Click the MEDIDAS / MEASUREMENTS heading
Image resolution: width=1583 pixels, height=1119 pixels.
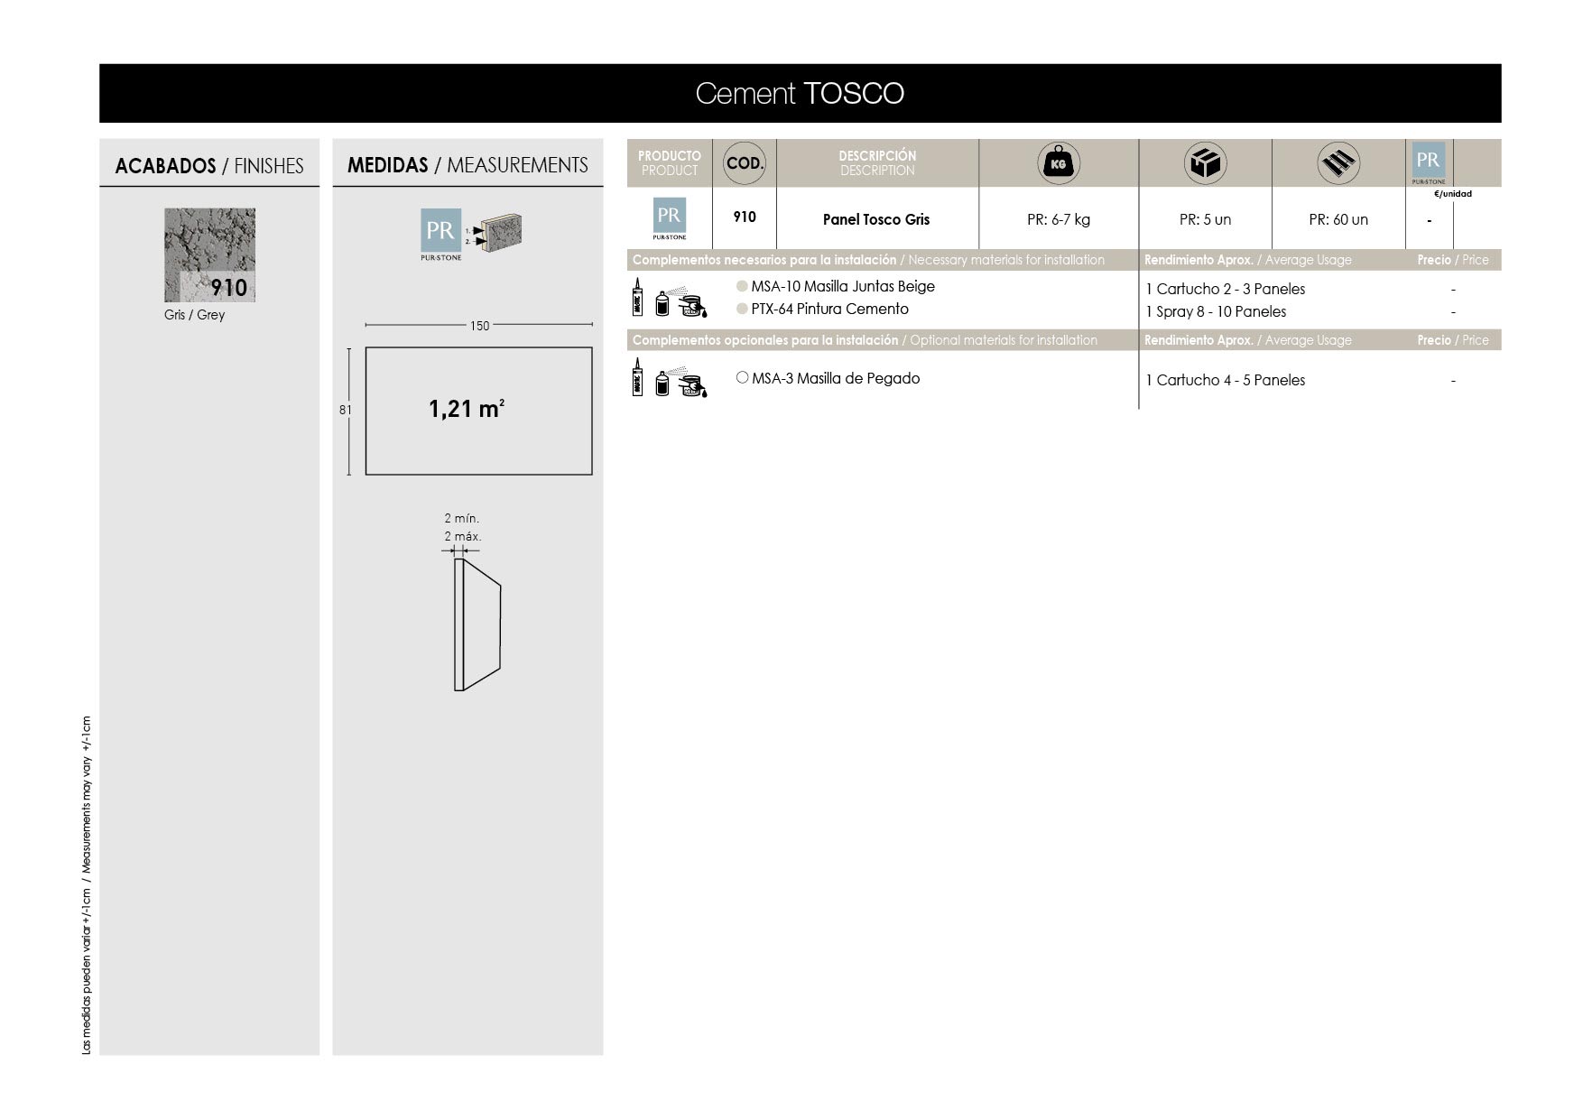[x=467, y=165]
